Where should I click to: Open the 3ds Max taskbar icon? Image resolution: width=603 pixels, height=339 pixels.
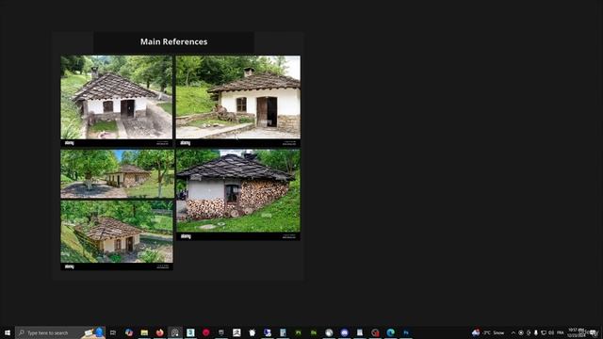pyautogui.click(x=190, y=332)
